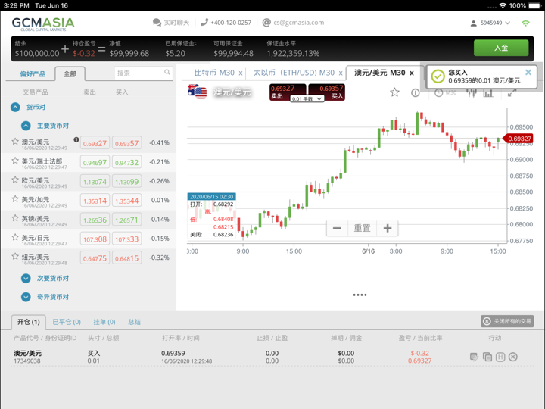The image size is (545, 409).
Task: Switch to the 已平仓 (0) tab
Action: click(x=66, y=322)
